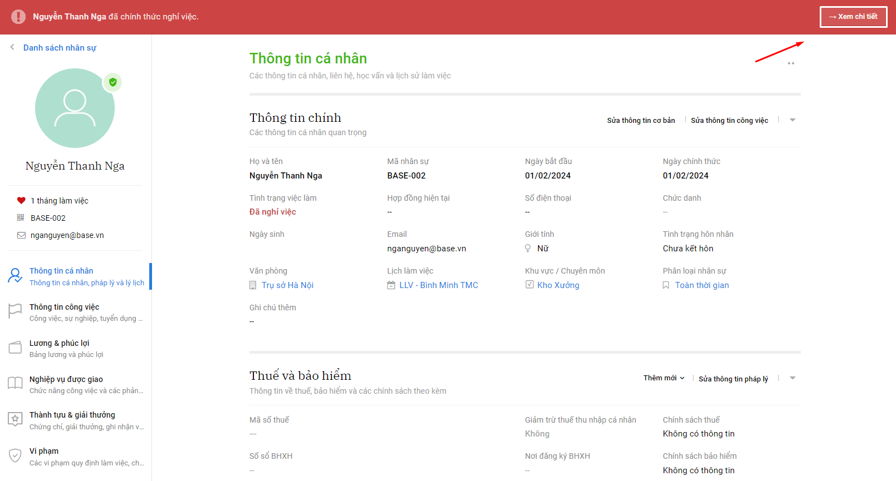Open Thông tin công việc sidebar tab
Screen dimensions: 896x481
(x=76, y=313)
